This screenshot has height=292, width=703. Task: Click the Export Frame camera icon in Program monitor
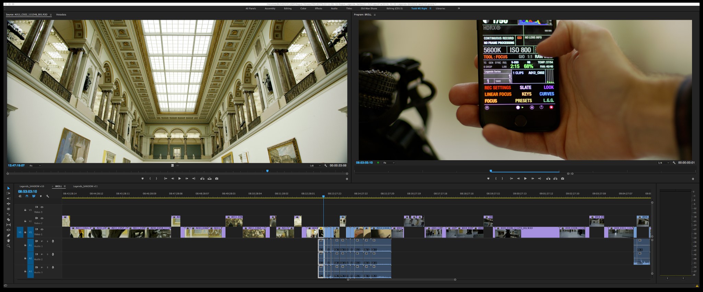click(562, 178)
